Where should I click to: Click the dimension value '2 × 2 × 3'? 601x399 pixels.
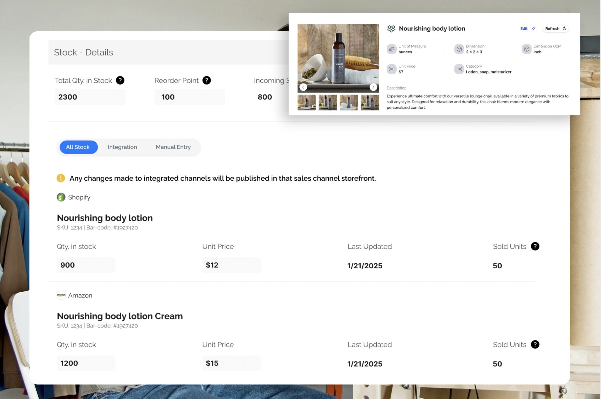pyautogui.click(x=474, y=52)
